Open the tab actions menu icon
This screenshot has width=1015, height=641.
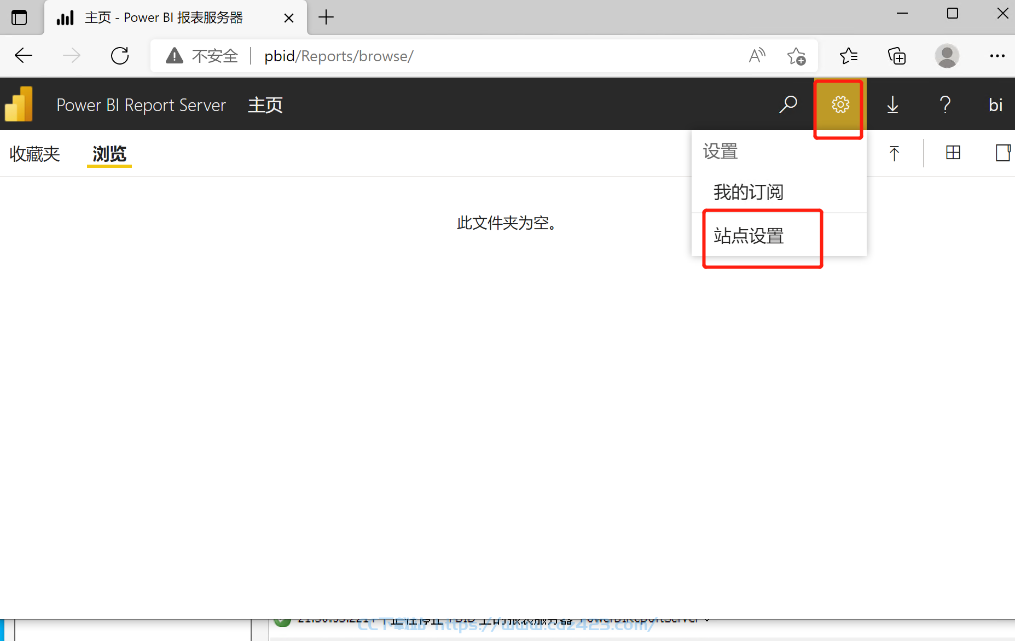pos(19,18)
